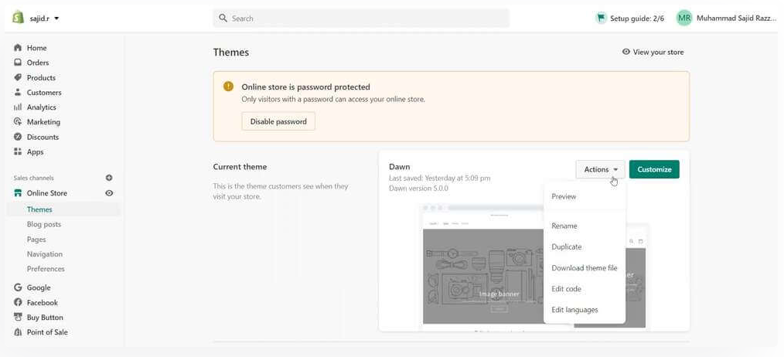Open Orders via its inbox icon
This screenshot has height=357, width=784.
(18, 63)
